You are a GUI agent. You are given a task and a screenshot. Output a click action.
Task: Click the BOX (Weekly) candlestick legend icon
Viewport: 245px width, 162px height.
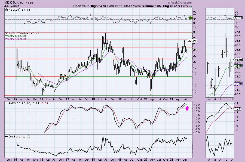(7, 33)
